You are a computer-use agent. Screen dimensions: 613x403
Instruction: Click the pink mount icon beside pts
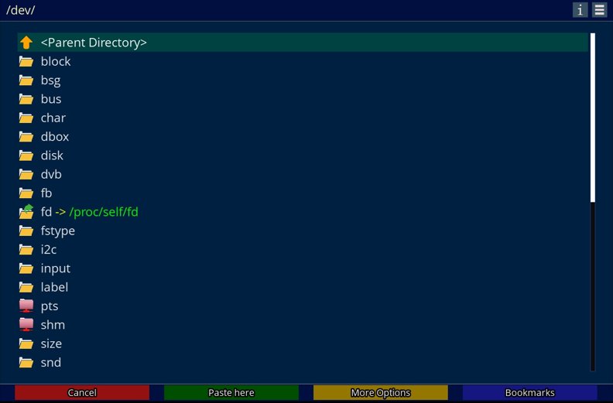pos(26,306)
